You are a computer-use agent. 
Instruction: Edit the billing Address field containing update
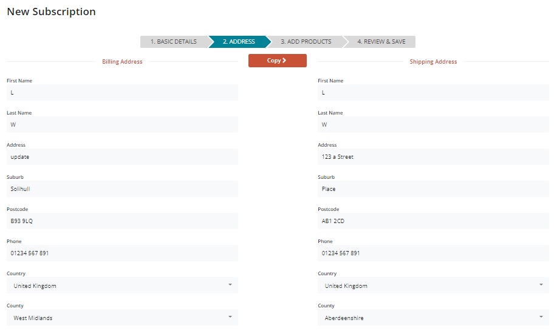(122, 157)
